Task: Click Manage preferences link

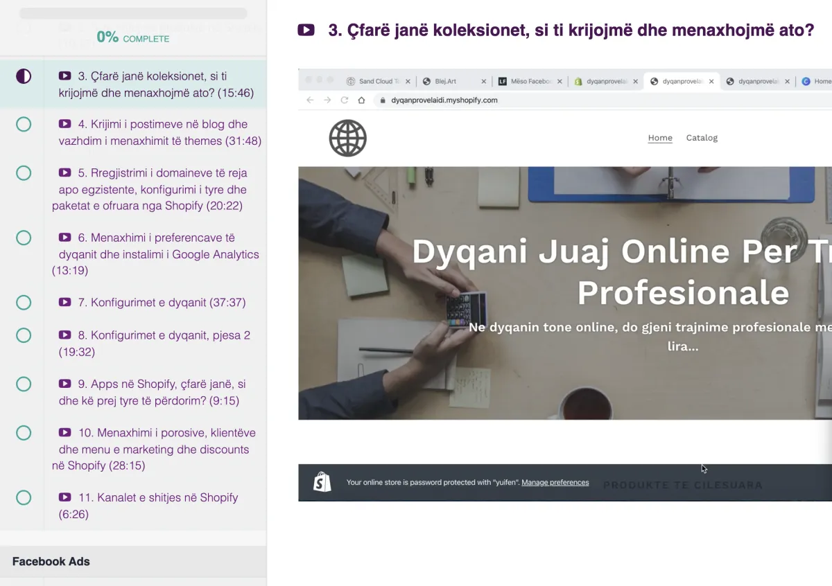Action: [555, 483]
